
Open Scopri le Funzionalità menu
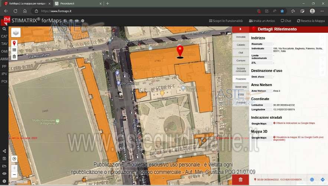tap(226, 21)
